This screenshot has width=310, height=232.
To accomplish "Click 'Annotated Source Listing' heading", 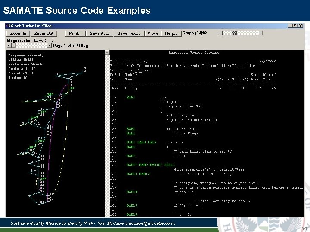I will point(194,52).
